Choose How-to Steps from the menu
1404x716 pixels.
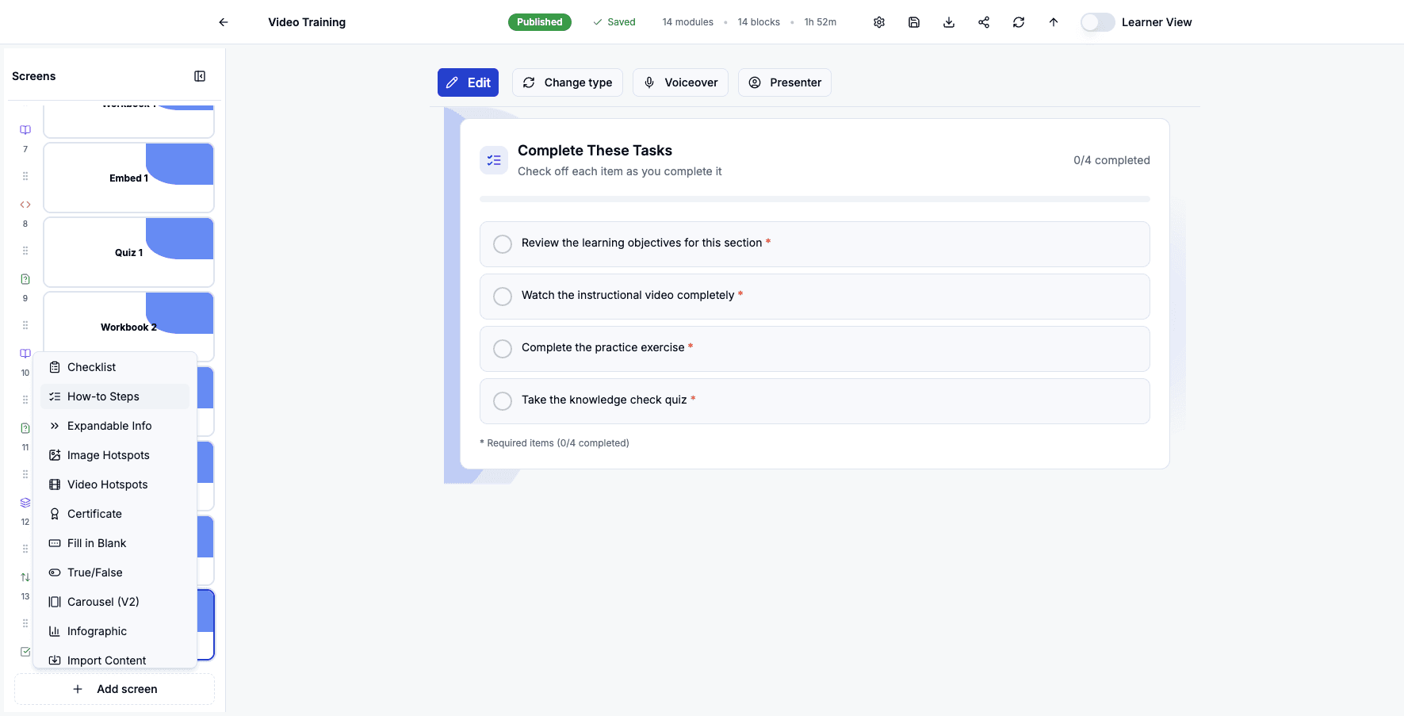click(x=115, y=396)
